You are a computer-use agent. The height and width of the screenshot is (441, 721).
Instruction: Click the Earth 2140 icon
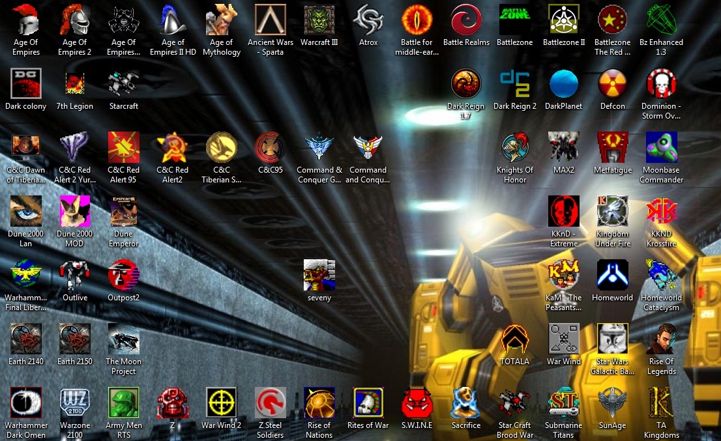[26, 339]
